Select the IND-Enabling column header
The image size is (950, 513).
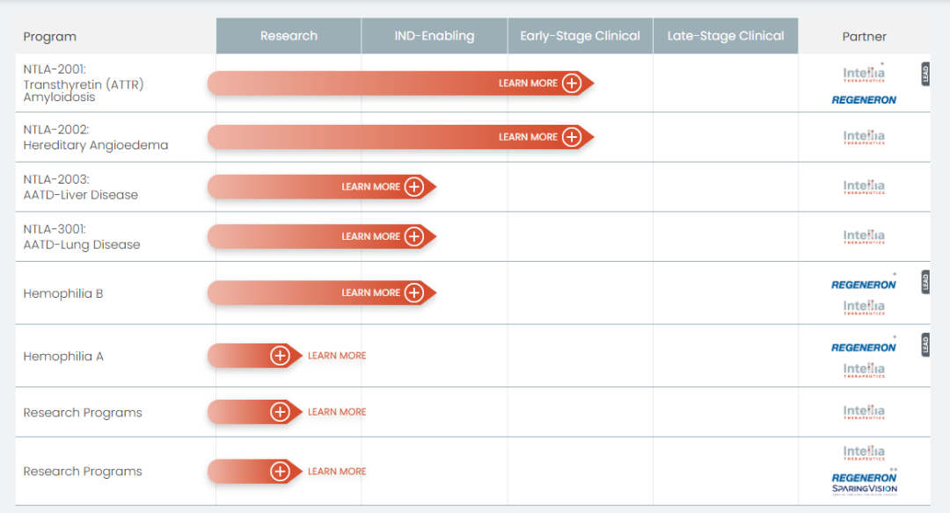click(434, 36)
